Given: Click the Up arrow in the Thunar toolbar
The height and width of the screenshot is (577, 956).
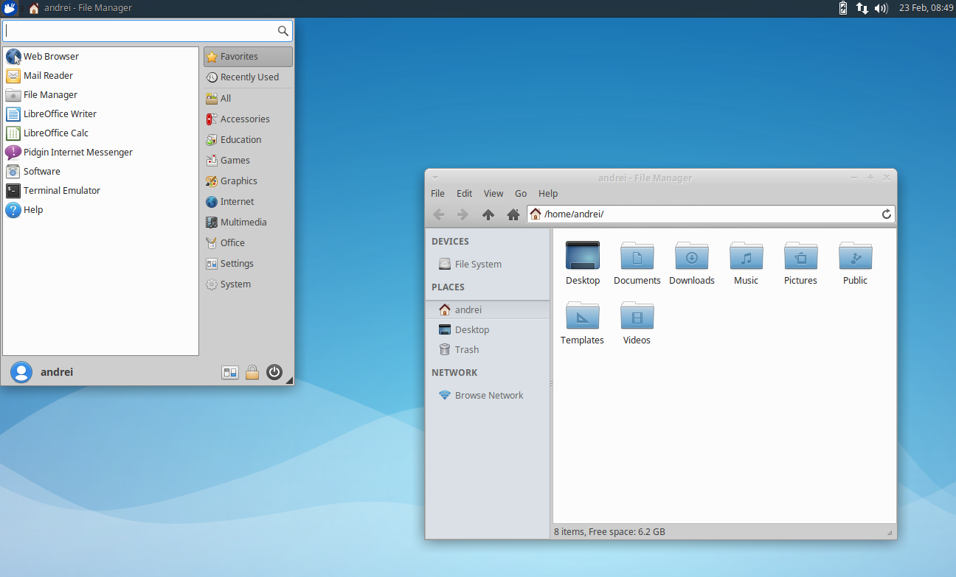Looking at the screenshot, I should pos(488,214).
